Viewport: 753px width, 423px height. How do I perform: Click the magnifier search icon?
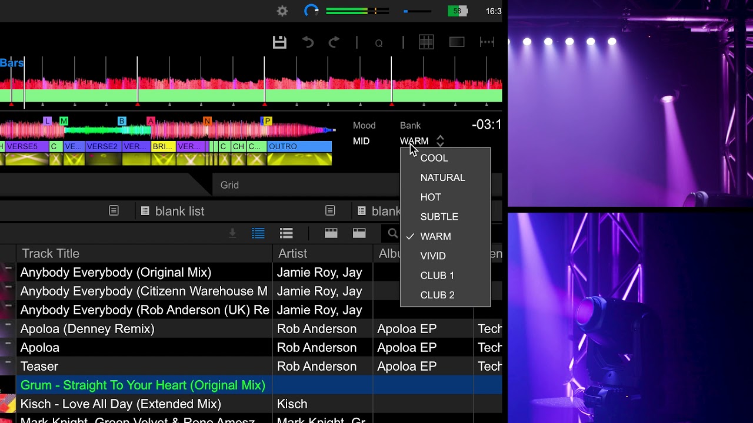click(393, 234)
